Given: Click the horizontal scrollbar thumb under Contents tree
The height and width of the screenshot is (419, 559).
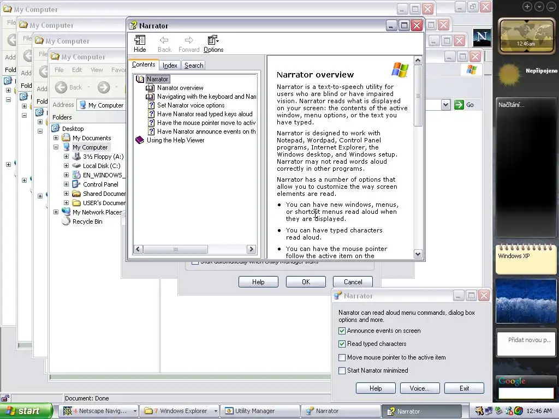Looking at the screenshot, I should point(175,249).
